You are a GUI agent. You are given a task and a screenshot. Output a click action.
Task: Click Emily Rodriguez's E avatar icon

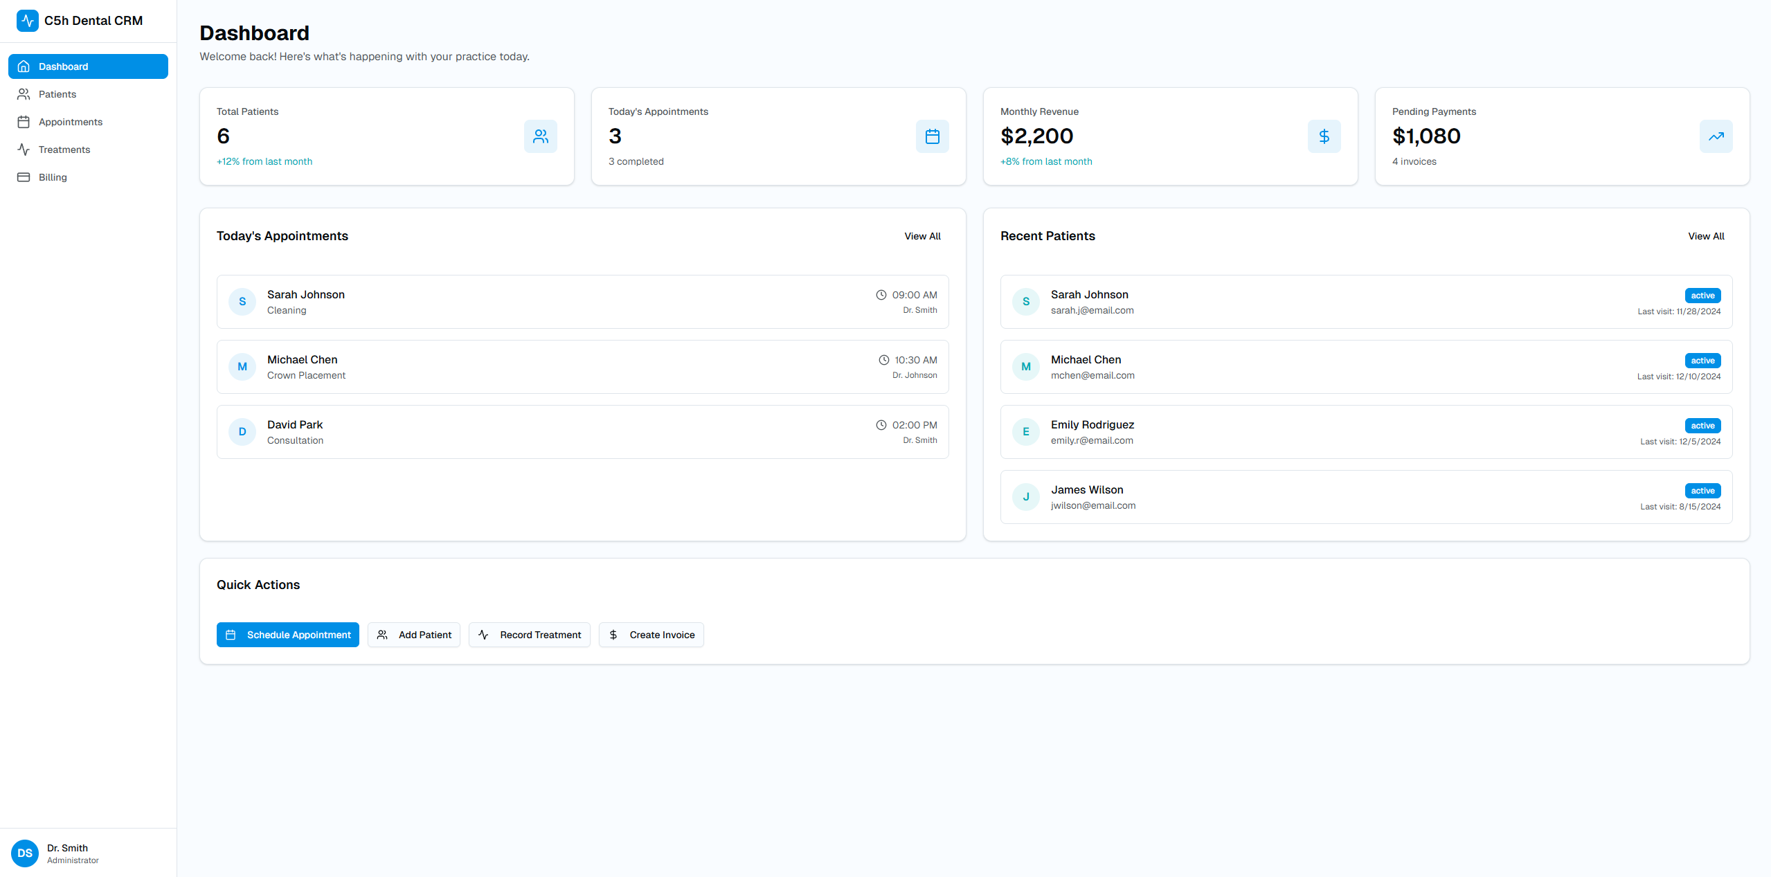(x=1025, y=432)
